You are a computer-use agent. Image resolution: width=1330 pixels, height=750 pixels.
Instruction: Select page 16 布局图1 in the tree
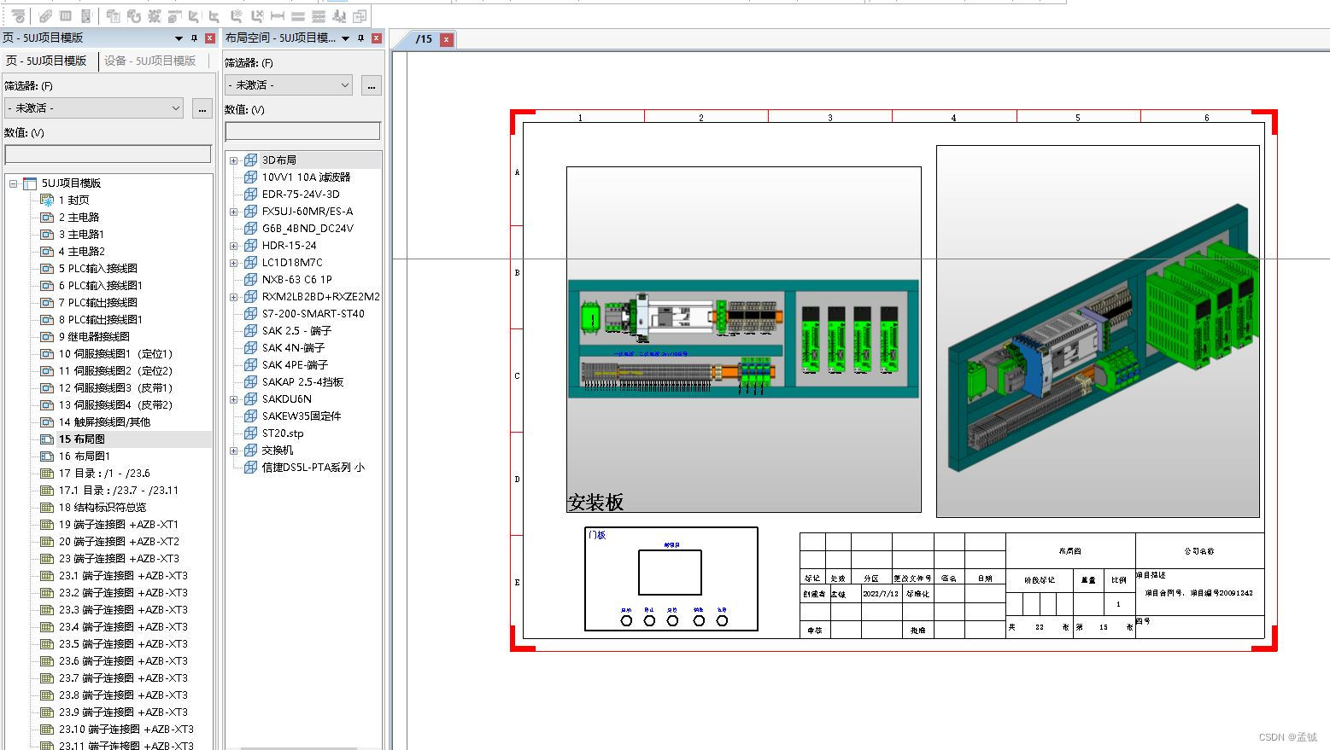click(85, 456)
